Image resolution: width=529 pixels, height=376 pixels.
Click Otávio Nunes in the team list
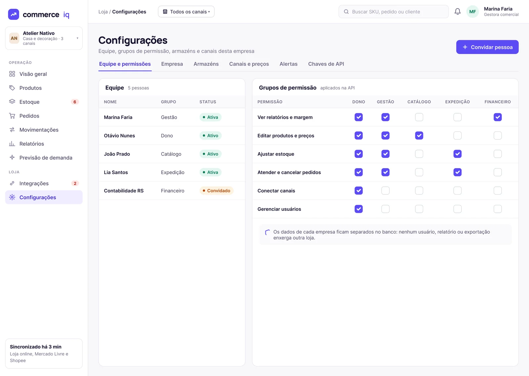click(x=119, y=136)
